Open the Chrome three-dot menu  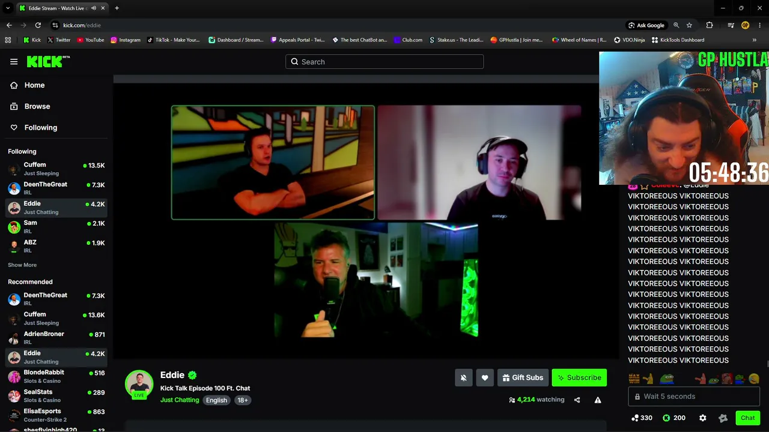point(760,25)
